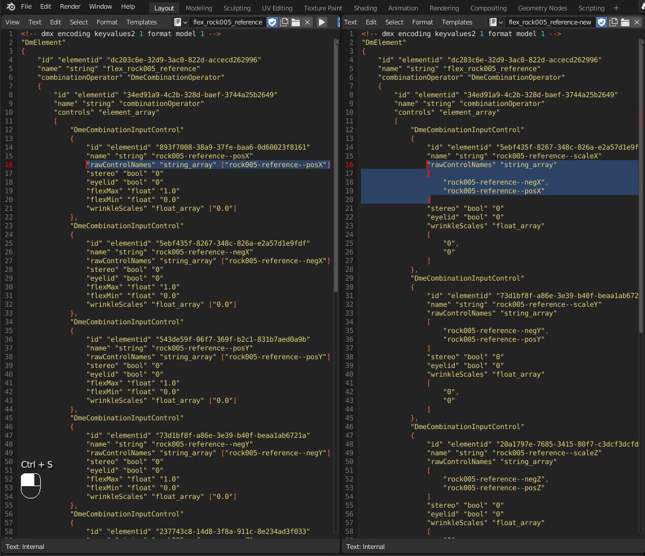Open Text menu in left text editor
This screenshot has height=556, width=645.
point(35,22)
